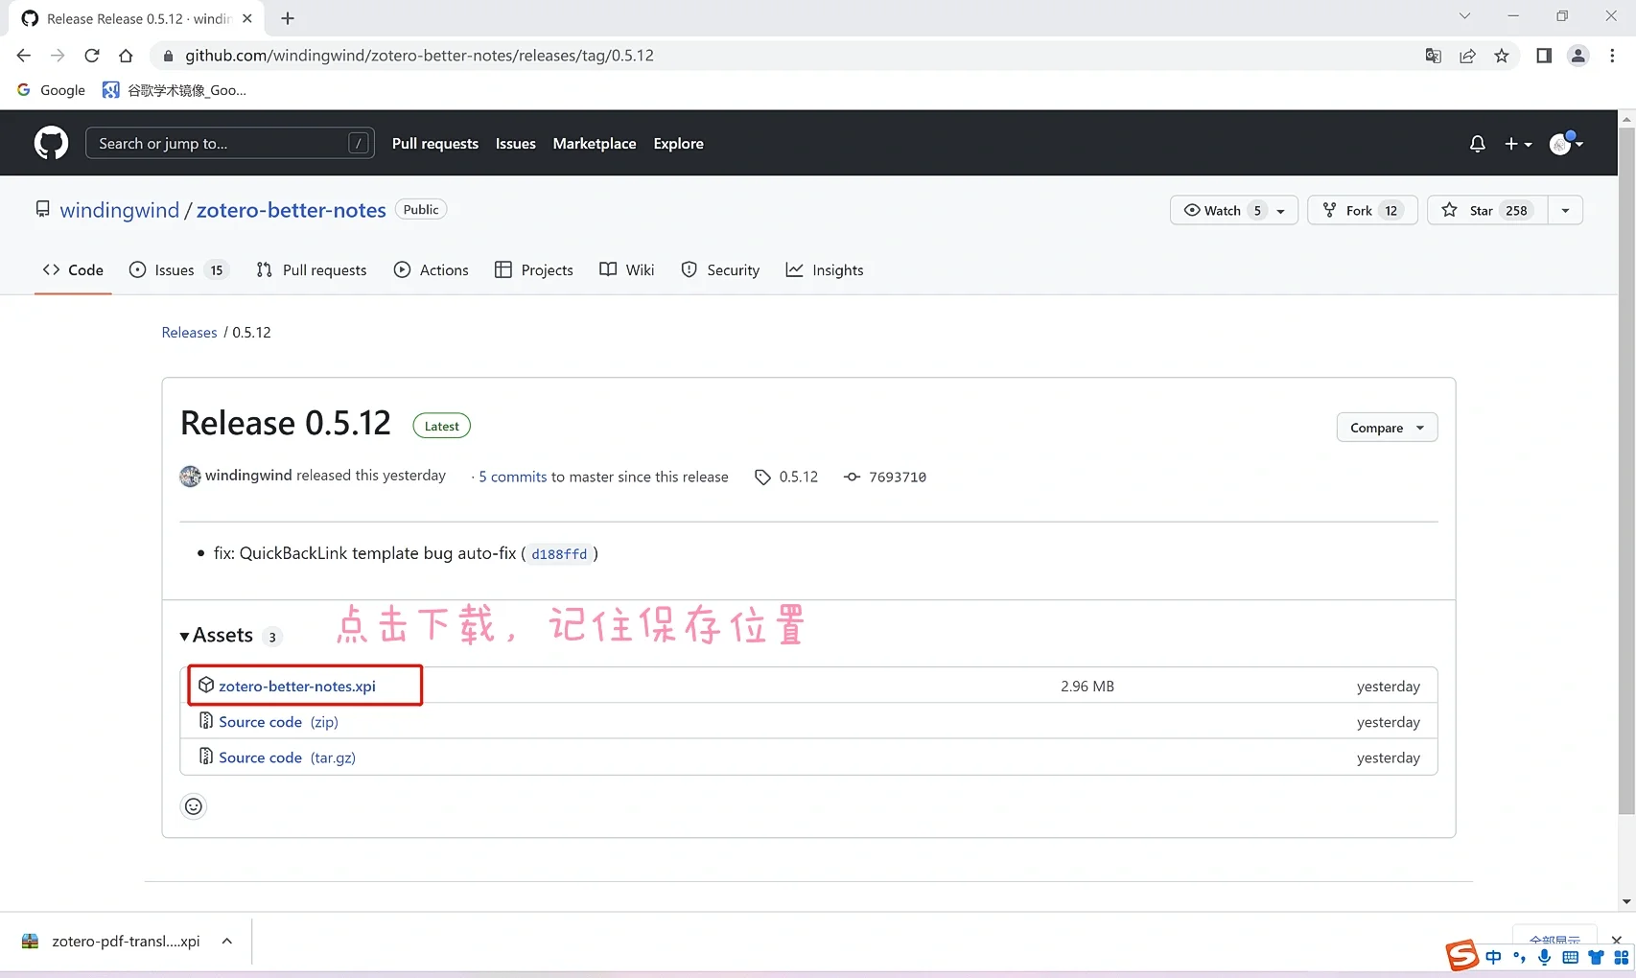This screenshot has height=978, width=1636.
Task: Click the GitHub home logo
Action: (50, 142)
